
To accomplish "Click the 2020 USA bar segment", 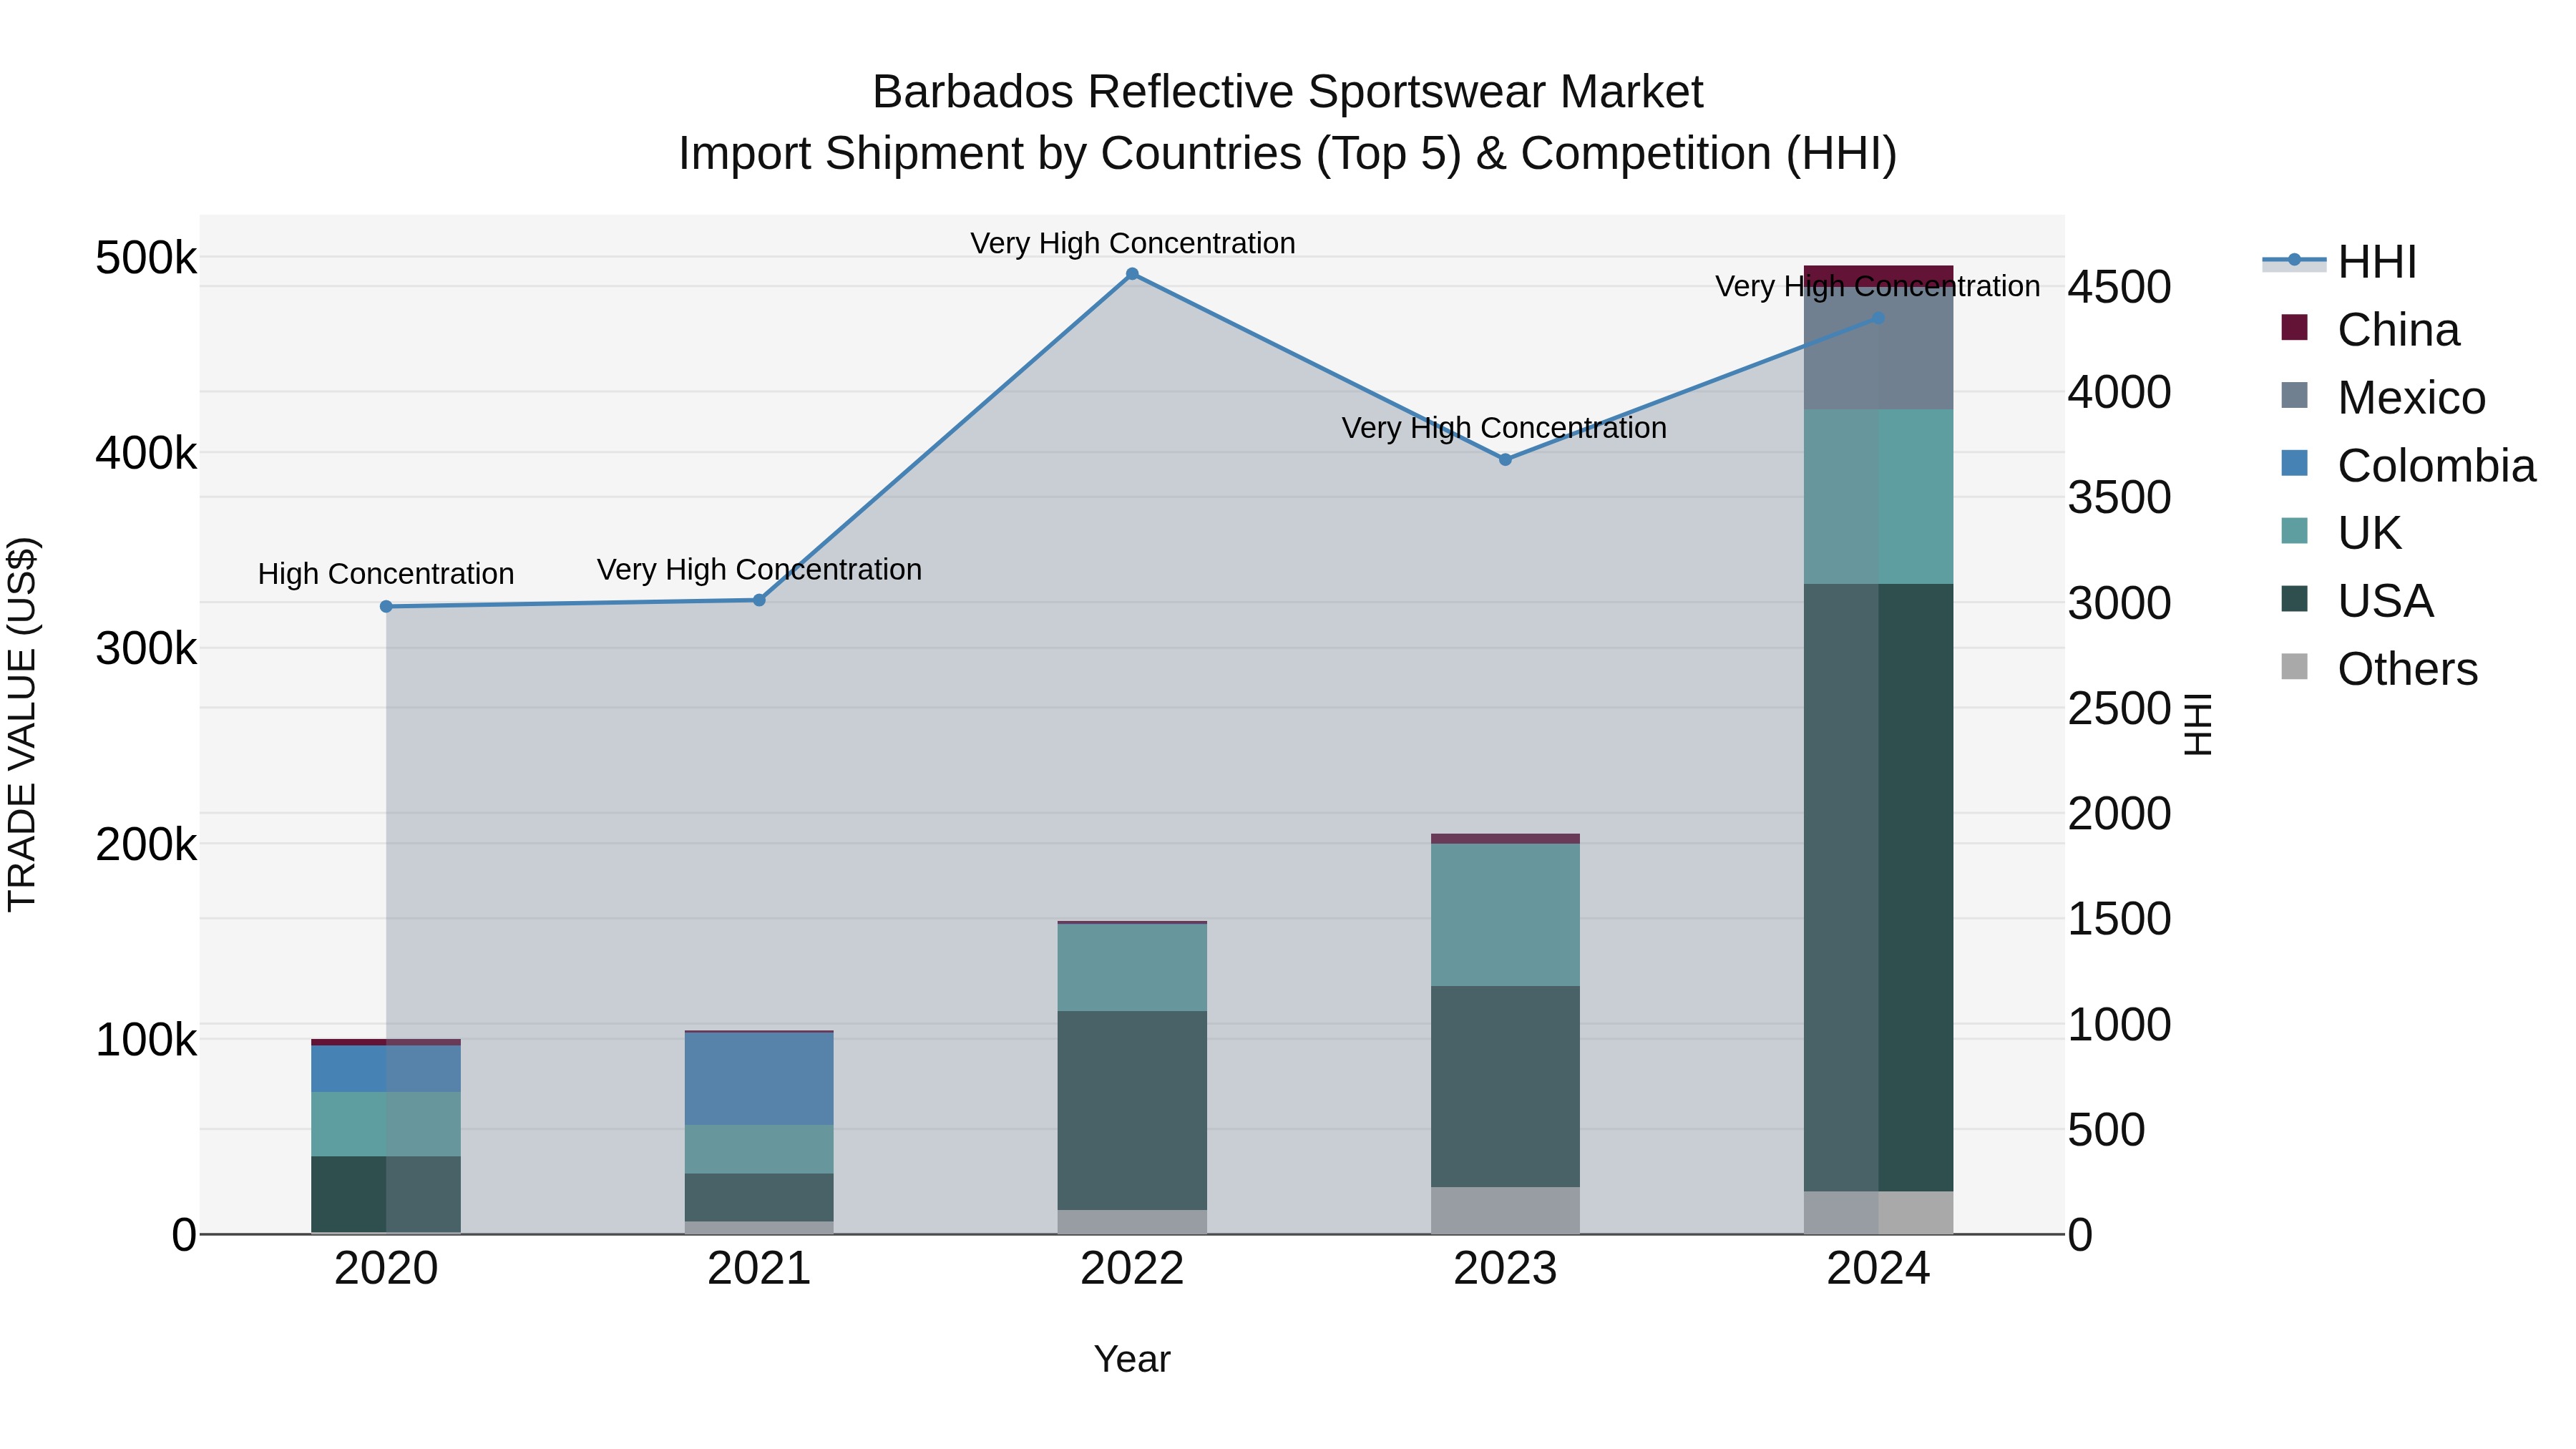I will tap(386, 1195).
